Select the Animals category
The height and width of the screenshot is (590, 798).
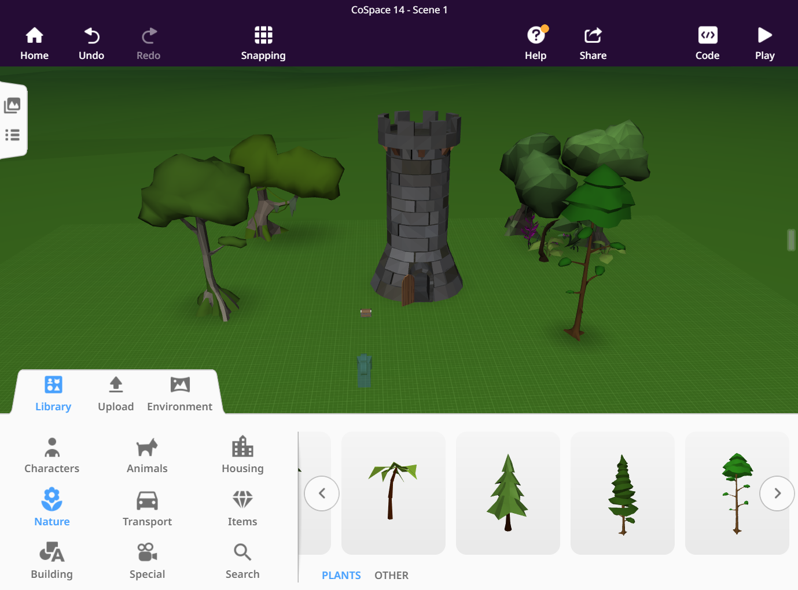[147, 455]
